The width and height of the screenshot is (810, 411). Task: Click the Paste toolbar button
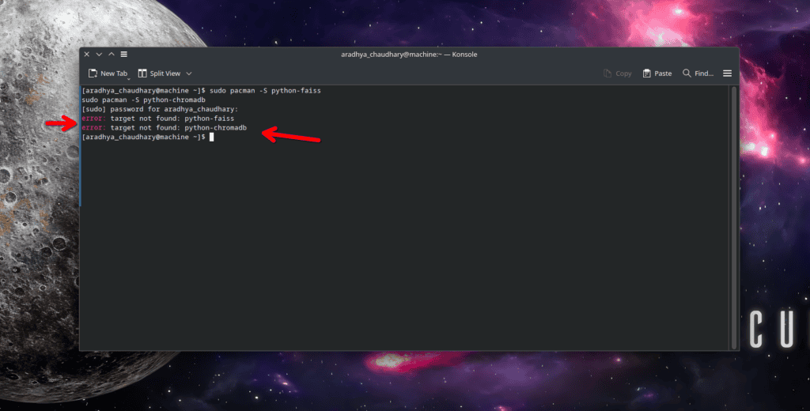pos(657,74)
